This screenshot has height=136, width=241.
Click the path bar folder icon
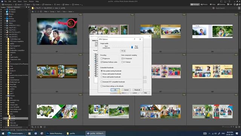[x=33, y=8]
